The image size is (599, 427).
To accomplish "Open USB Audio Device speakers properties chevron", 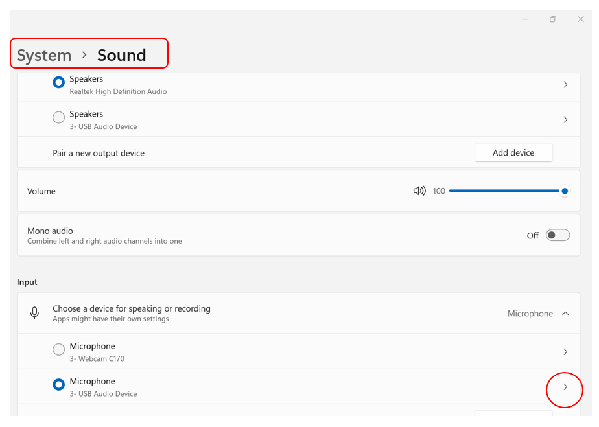I will click(x=565, y=120).
